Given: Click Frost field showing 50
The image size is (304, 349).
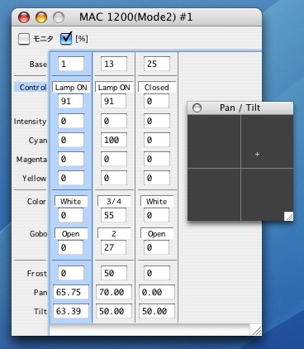Looking at the screenshot, I should tap(114, 273).
